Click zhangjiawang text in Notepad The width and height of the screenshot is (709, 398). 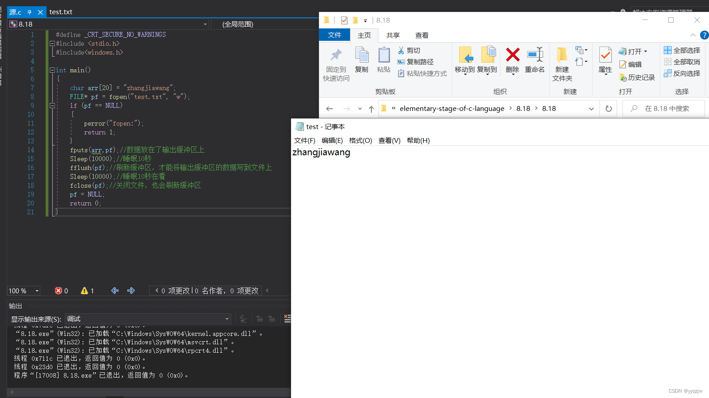click(321, 153)
